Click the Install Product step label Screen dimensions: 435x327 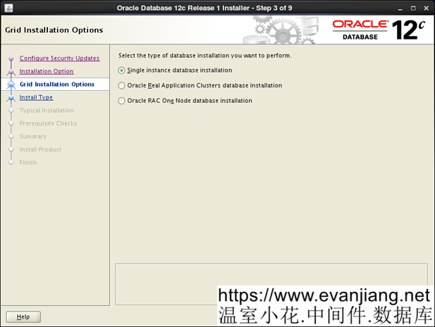coord(40,149)
